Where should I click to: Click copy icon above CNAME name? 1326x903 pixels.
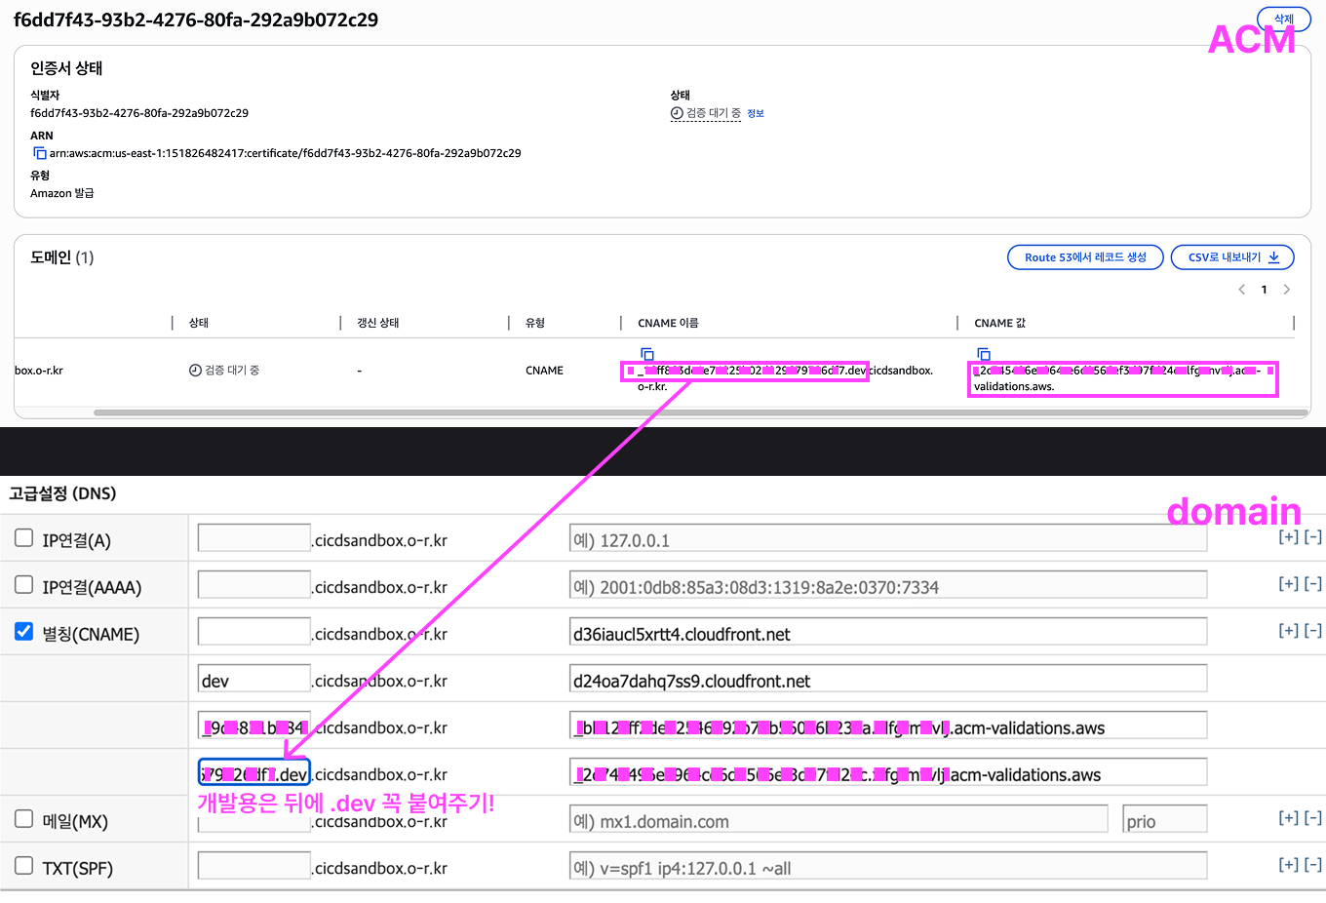coord(646,354)
